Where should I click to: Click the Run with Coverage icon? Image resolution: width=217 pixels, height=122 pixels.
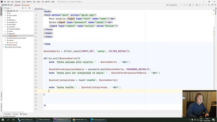[x=187, y=5]
